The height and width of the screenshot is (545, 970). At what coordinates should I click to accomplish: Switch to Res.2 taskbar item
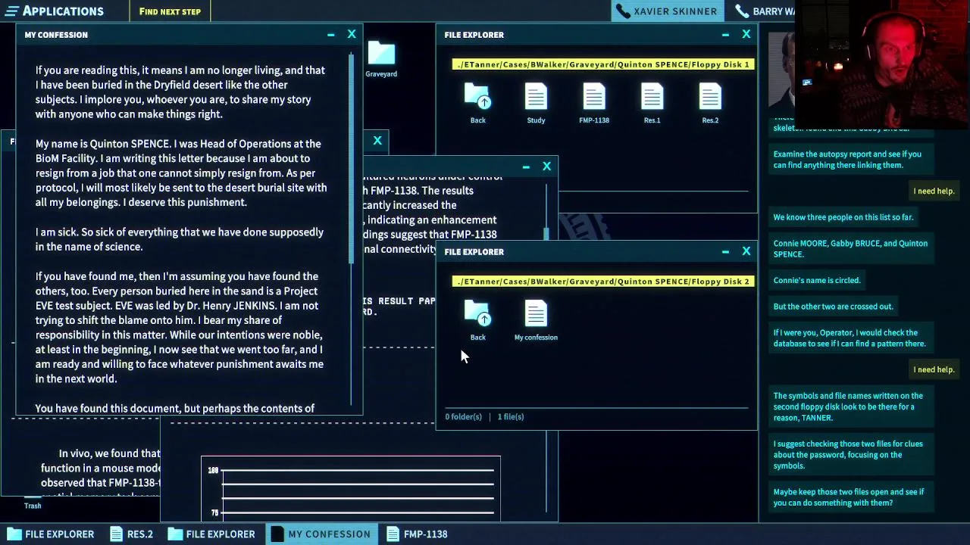click(x=131, y=534)
